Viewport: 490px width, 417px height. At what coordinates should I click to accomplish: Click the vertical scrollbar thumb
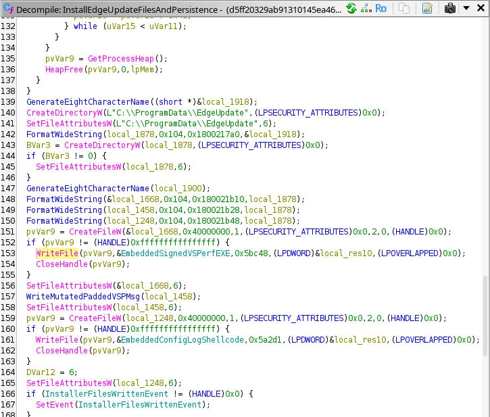[x=485, y=316]
